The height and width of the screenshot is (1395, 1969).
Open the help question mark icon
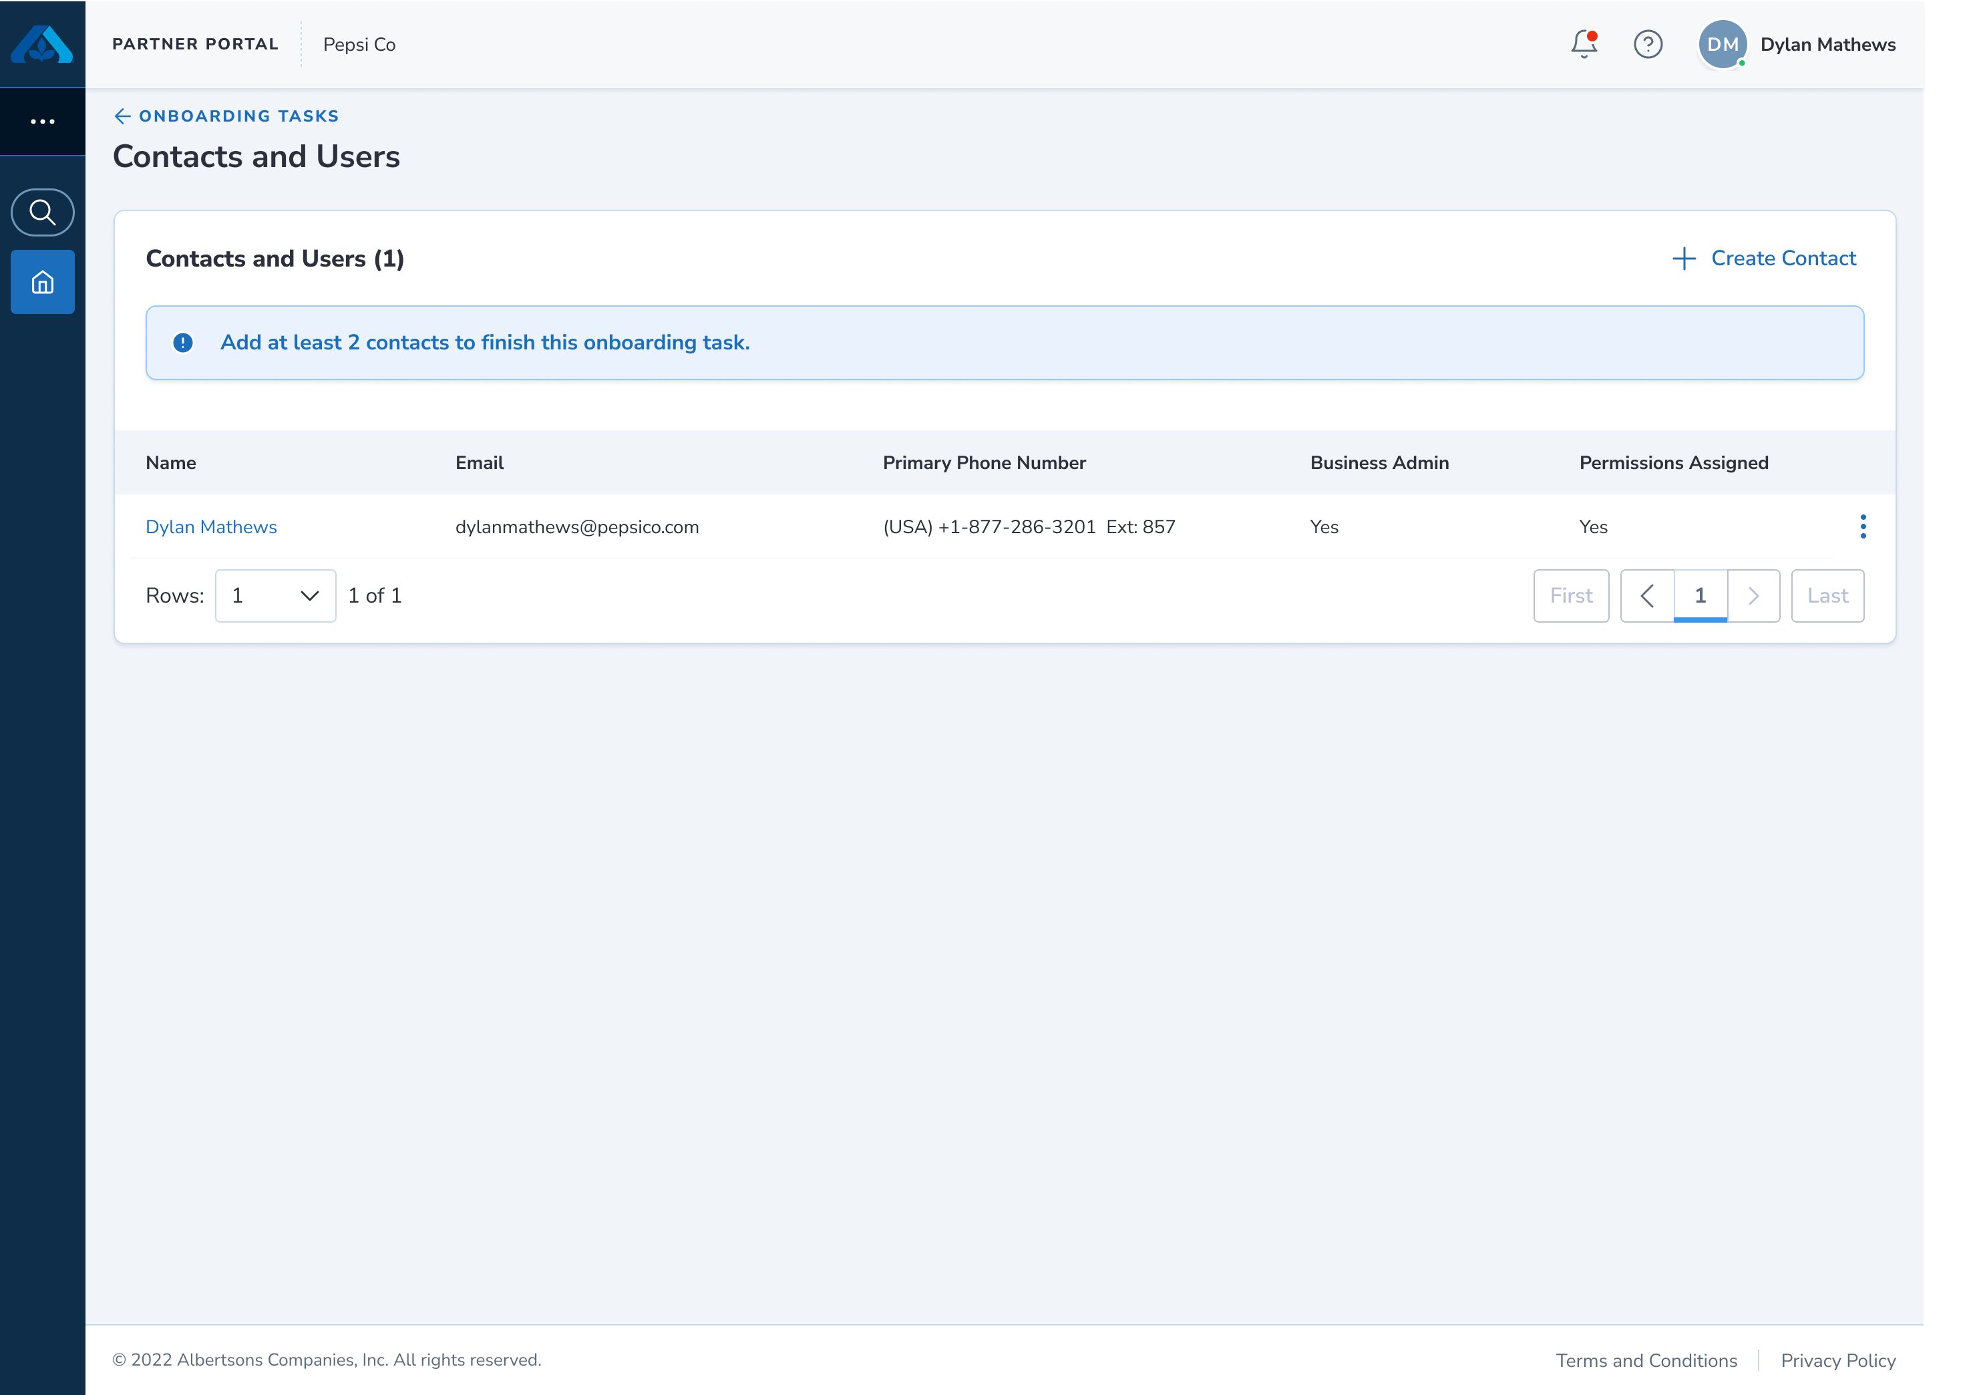pos(1648,44)
